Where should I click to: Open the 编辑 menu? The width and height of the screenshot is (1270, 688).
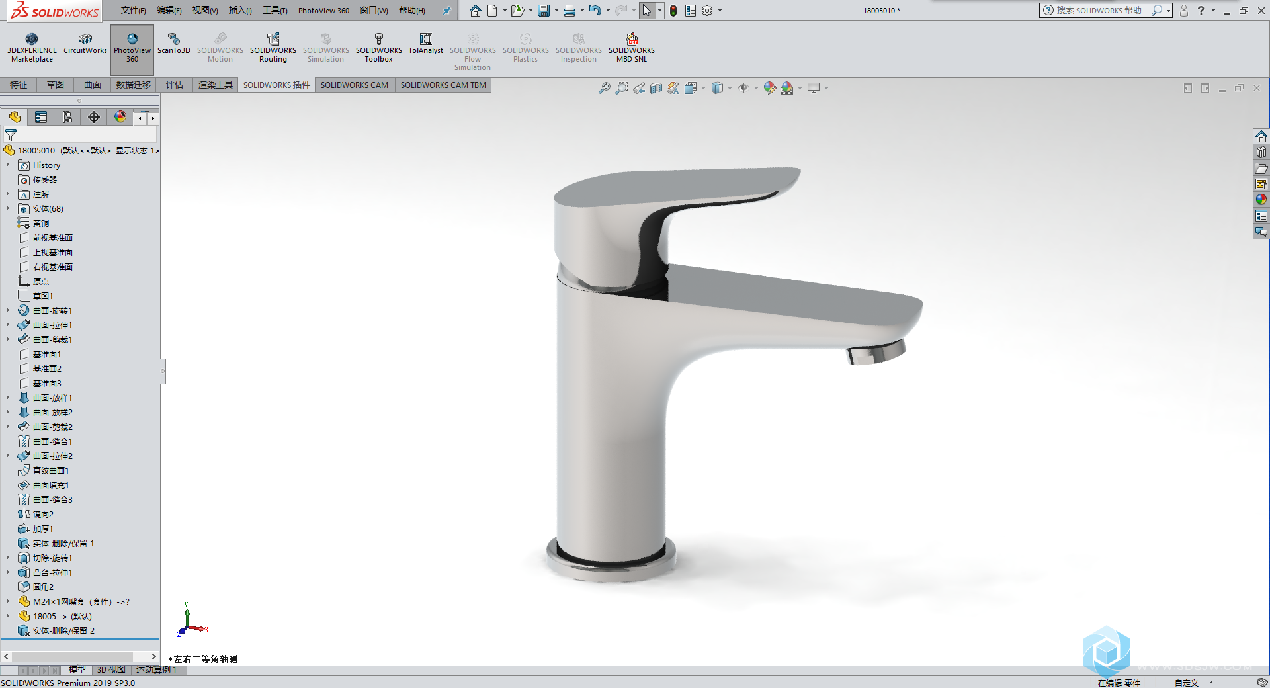click(x=169, y=11)
